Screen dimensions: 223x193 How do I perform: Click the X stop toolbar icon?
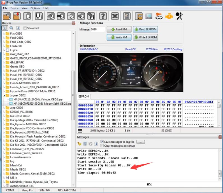click(115, 16)
